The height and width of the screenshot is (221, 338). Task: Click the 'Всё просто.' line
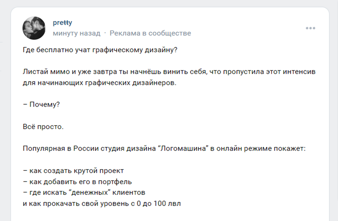[43, 127]
